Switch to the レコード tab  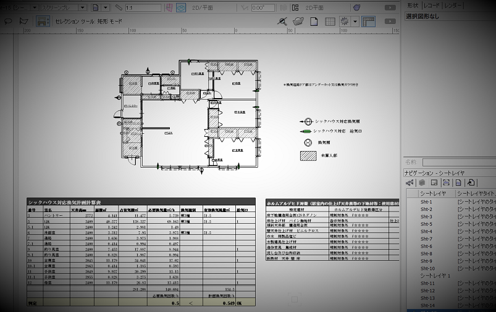coord(432,6)
